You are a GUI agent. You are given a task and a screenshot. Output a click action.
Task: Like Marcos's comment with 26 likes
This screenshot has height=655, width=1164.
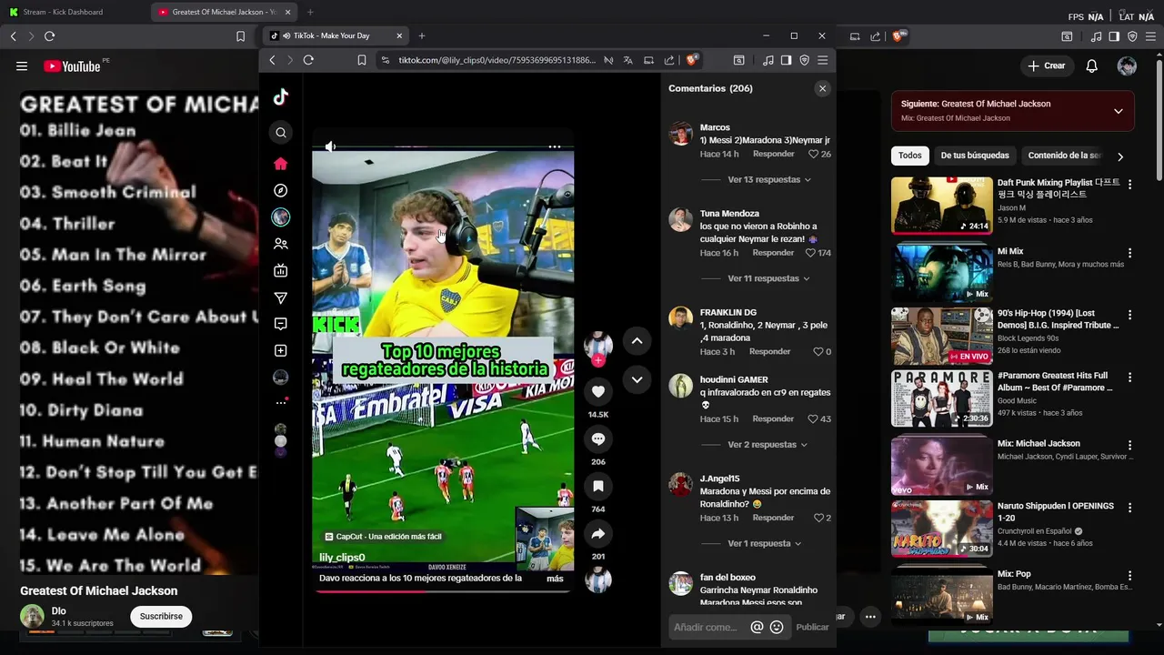pos(813,155)
